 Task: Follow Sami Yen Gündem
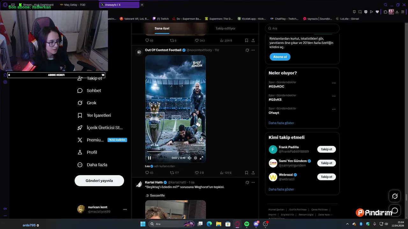click(x=326, y=163)
